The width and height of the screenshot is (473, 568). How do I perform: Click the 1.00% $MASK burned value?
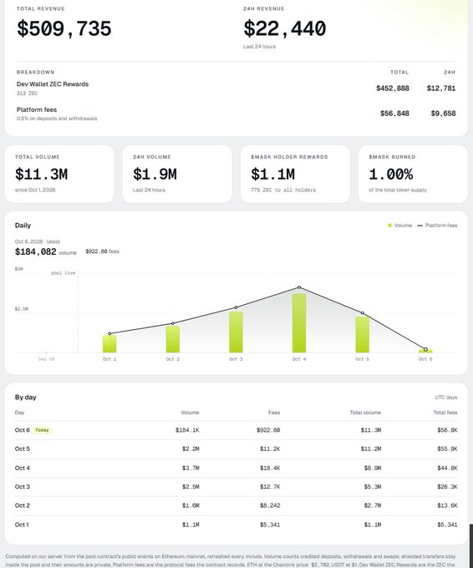pyautogui.click(x=391, y=175)
